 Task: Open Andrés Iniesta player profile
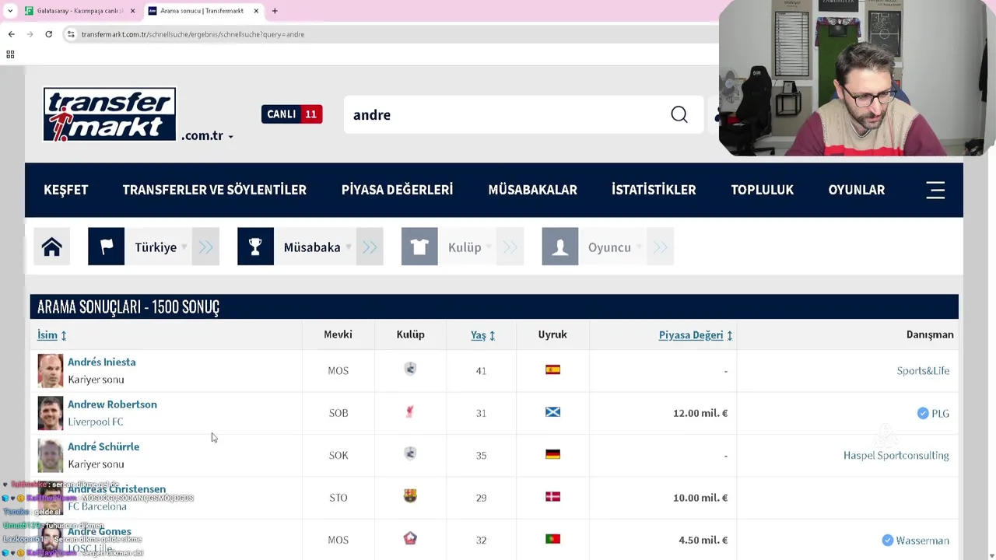[102, 362]
